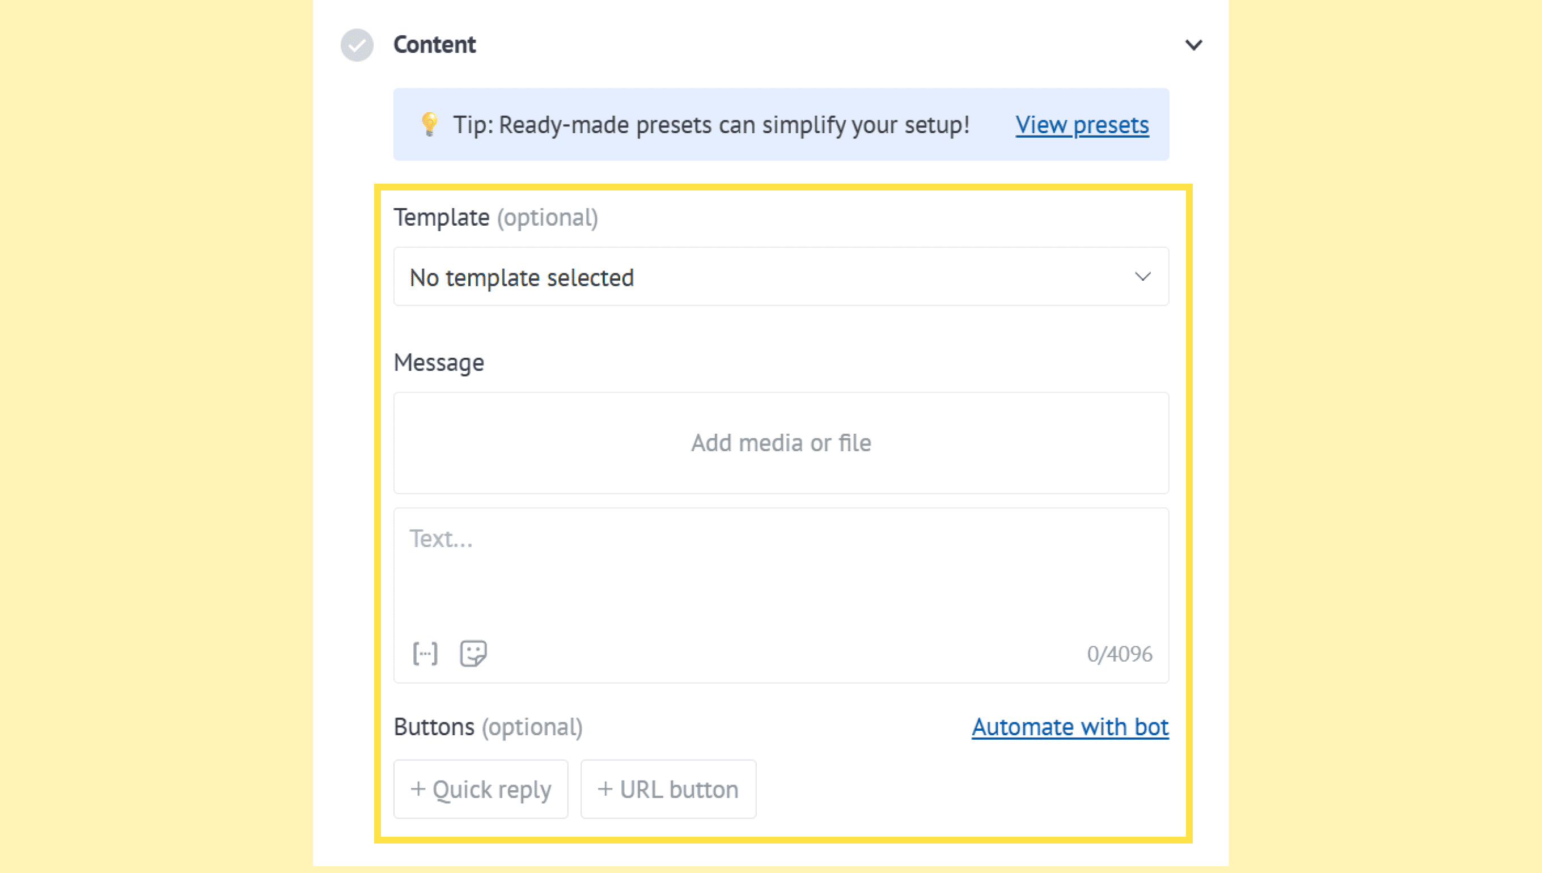Click the Content section title

434,45
